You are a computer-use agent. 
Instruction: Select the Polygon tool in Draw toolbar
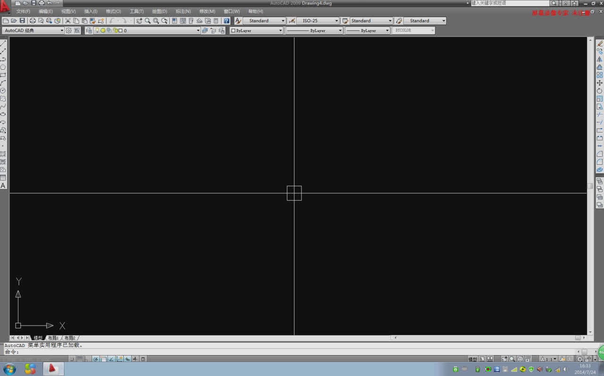coord(3,67)
